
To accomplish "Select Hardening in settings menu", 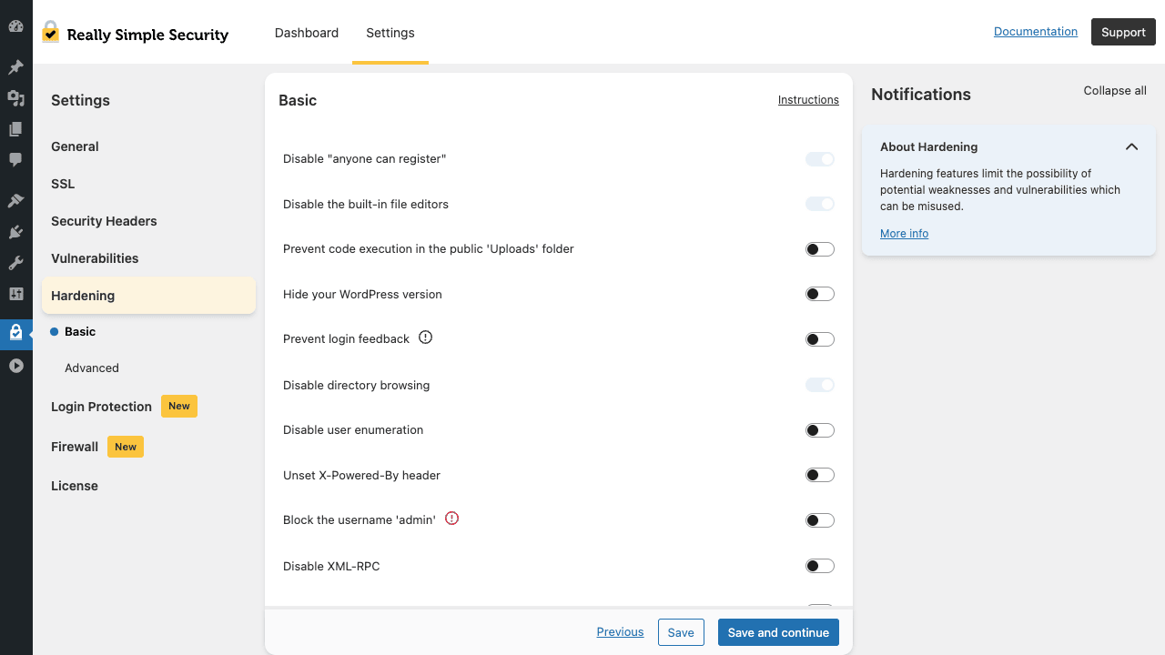I will (148, 296).
